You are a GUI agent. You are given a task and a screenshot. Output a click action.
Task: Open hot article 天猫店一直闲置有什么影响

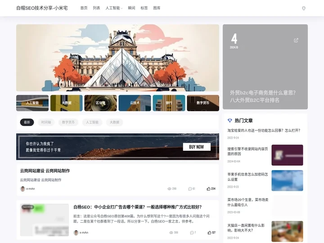coord(246,228)
